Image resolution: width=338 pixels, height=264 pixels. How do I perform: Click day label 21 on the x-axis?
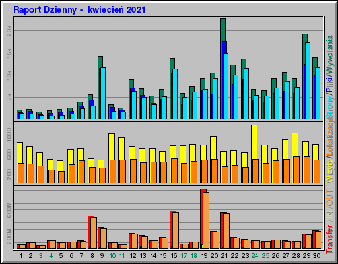point(224,256)
